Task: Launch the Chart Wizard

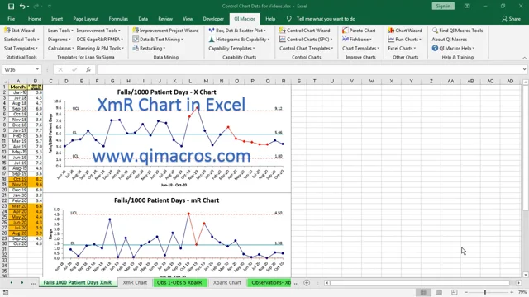Action: (x=405, y=31)
